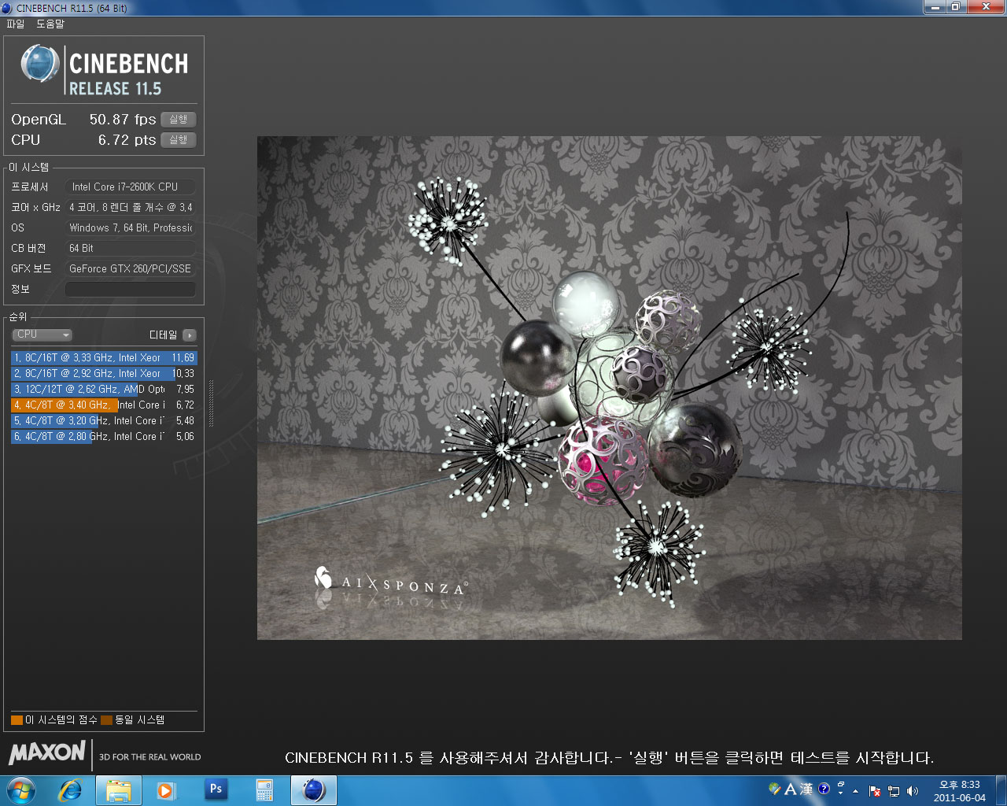Select ranking row 4C/8T @ 3.20 GHz
1007x806 pixels.
104,420
